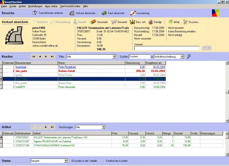This screenshot has width=229, height=166.
Task: Click Vermerk cancel X button
Action: click(x=209, y=48)
